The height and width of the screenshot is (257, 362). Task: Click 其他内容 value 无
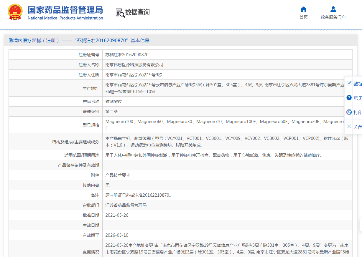coord(108,185)
